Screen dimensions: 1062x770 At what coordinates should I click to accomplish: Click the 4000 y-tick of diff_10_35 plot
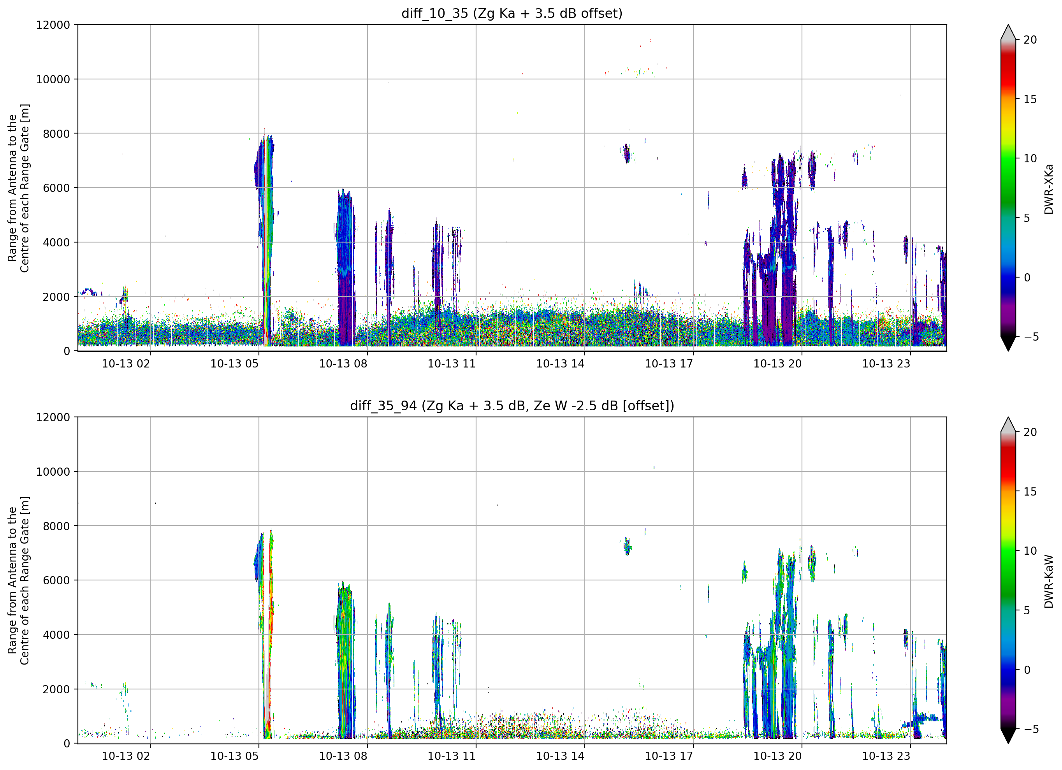click(x=56, y=243)
